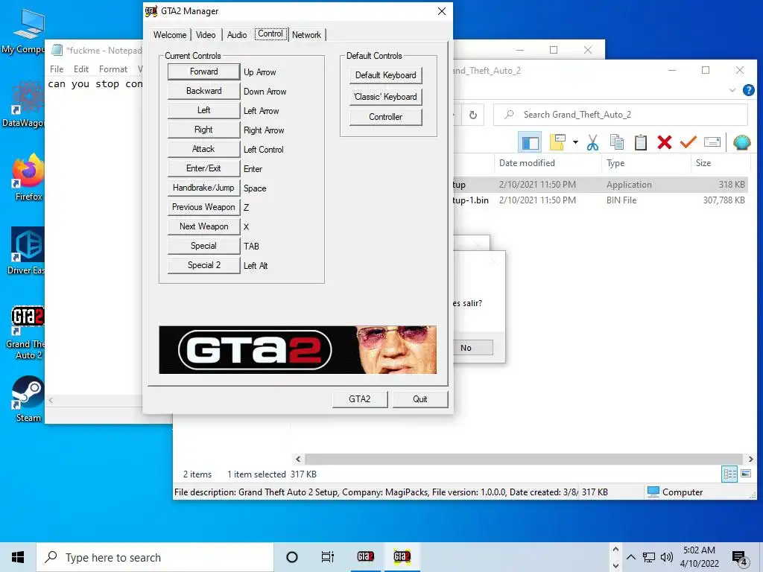Open the Notepad Format menu
Image resolution: width=763 pixels, height=572 pixels.
(113, 69)
